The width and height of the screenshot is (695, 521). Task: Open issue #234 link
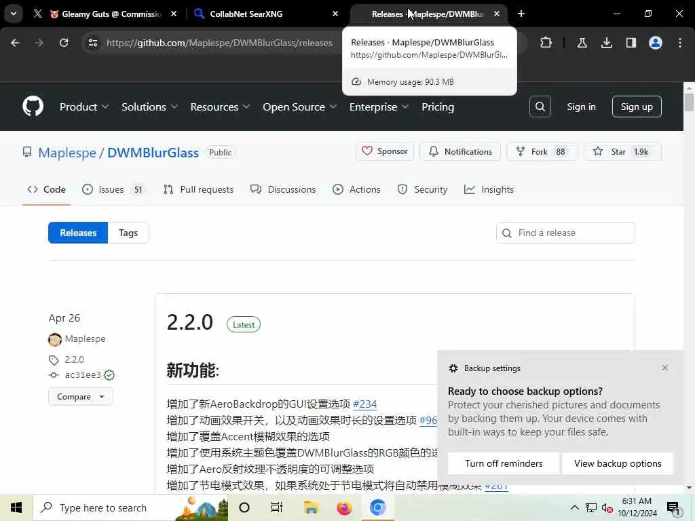364,404
